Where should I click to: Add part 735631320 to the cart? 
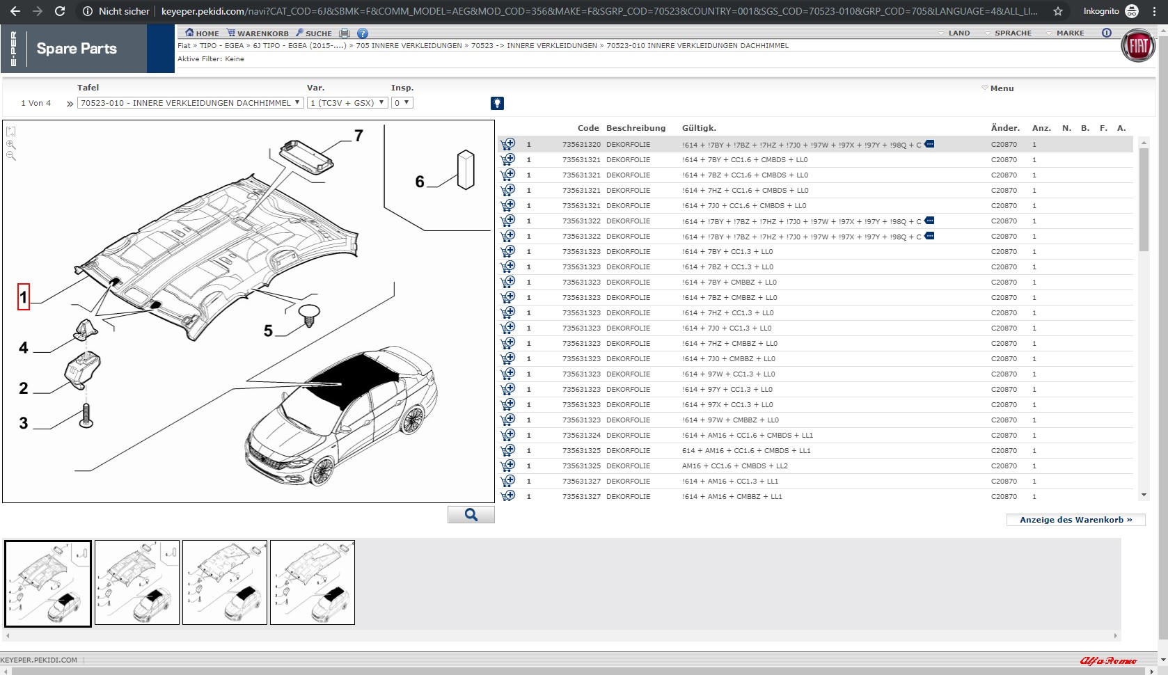508,144
